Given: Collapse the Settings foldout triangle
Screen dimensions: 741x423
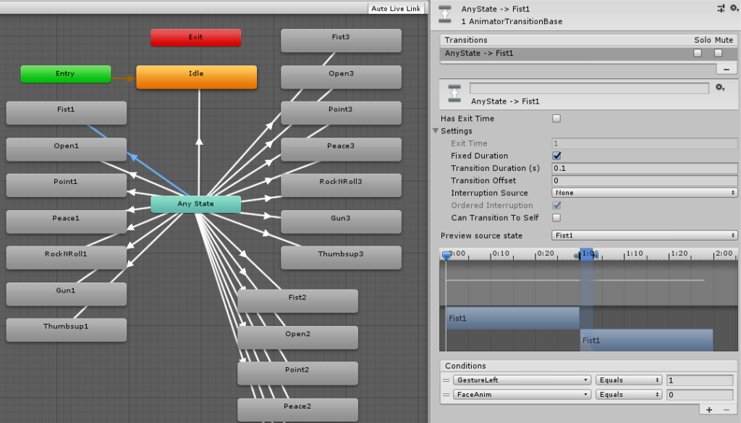Looking at the screenshot, I should pyautogui.click(x=436, y=131).
